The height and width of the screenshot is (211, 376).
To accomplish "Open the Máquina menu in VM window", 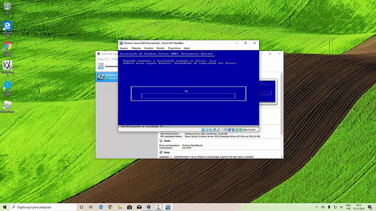I will point(136,48).
